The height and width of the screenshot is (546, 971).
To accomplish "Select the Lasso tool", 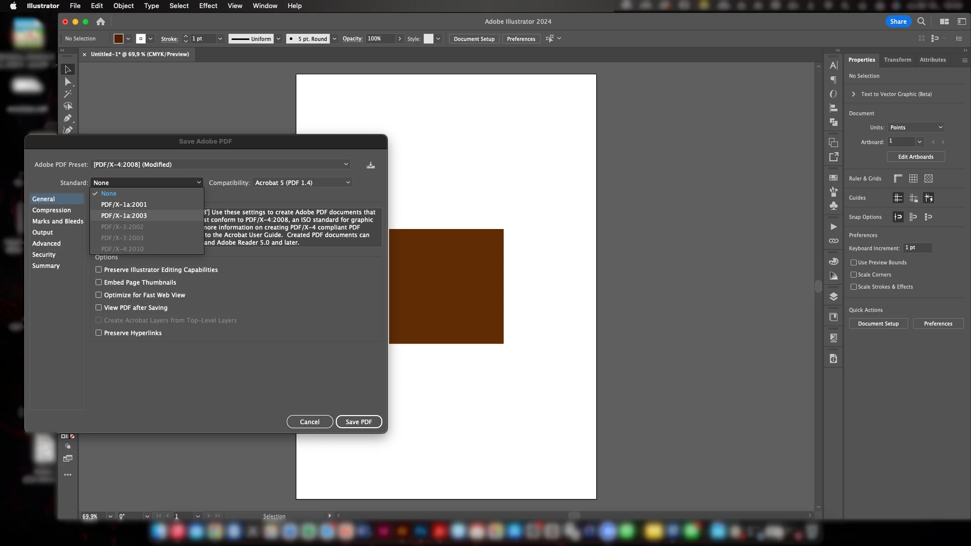I will 68,106.
